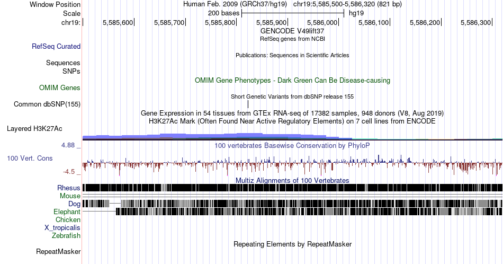Click the Dog alignment row label
The width and height of the screenshot is (503, 264).
coord(75,204)
